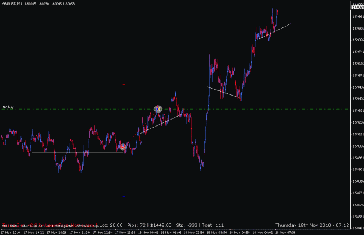Click the 17 Nov 23:38 time axis label
Viewport: 364px width, 235px height.
(125, 232)
